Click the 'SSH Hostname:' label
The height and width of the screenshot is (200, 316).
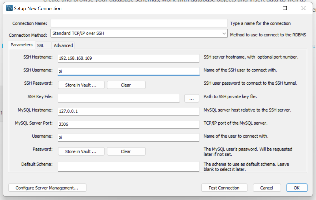point(38,57)
